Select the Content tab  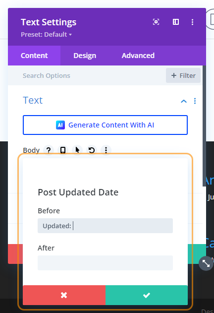coord(34,56)
